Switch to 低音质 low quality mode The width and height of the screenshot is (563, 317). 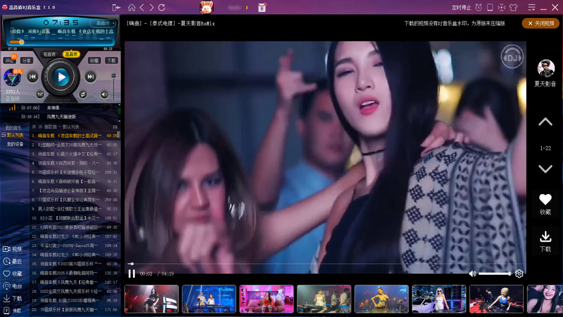click(50, 54)
